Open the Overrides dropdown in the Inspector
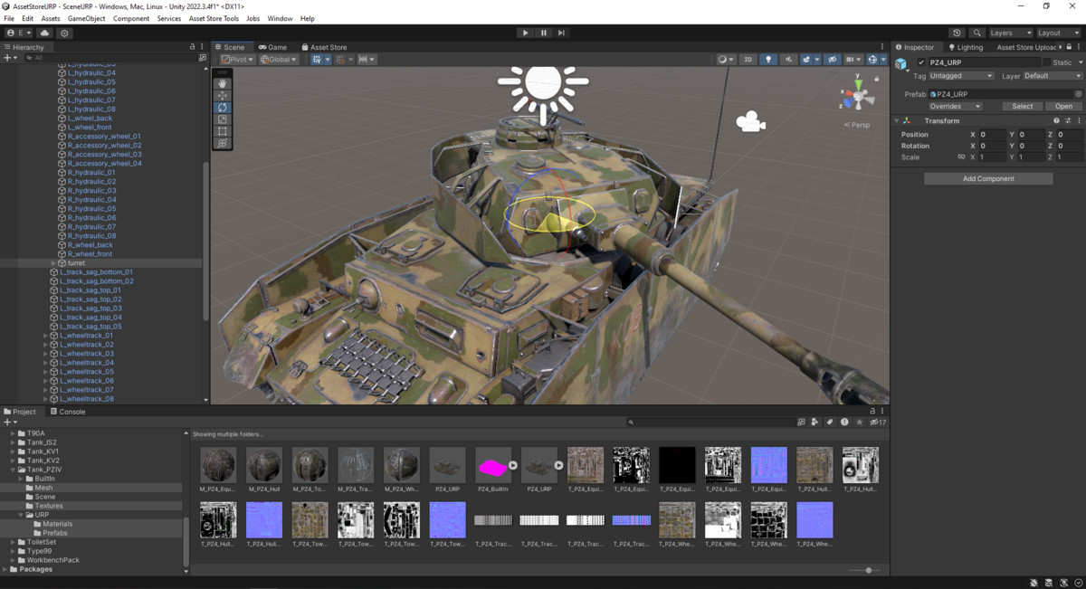The image size is (1086, 589). [x=955, y=107]
